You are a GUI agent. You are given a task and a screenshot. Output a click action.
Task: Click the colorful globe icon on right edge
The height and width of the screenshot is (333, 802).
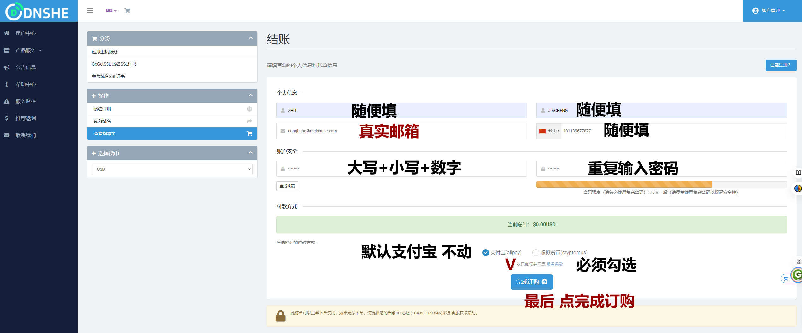(x=798, y=188)
